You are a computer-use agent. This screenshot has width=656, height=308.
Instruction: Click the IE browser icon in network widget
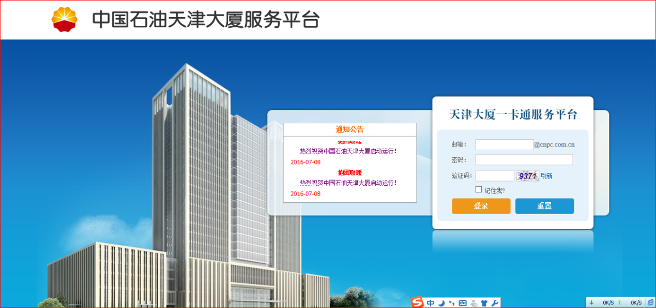coord(650,302)
